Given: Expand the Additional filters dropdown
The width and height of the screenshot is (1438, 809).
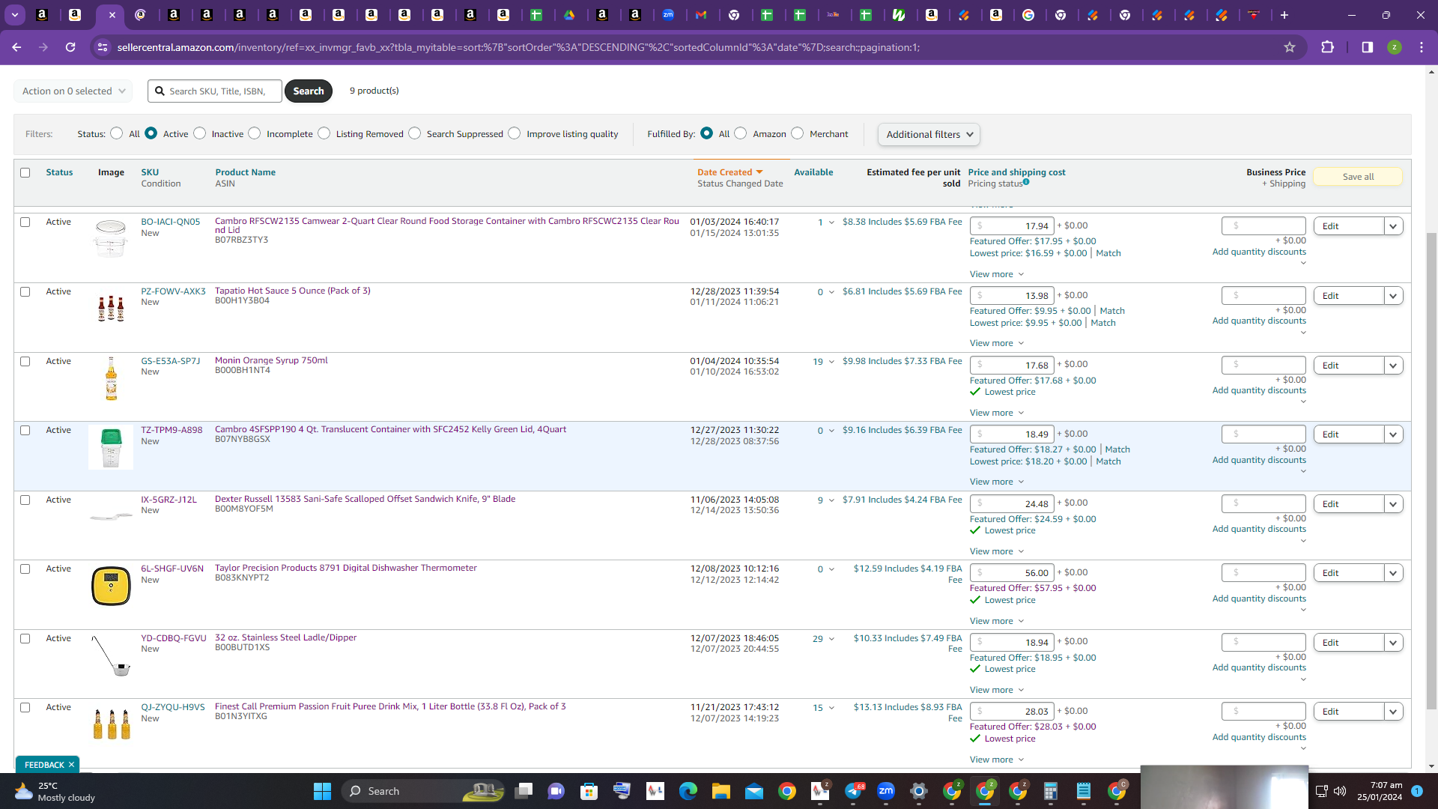Looking at the screenshot, I should point(929,134).
